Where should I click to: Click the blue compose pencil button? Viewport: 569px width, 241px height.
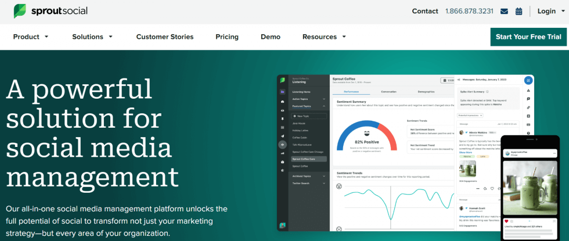pyautogui.click(x=528, y=80)
